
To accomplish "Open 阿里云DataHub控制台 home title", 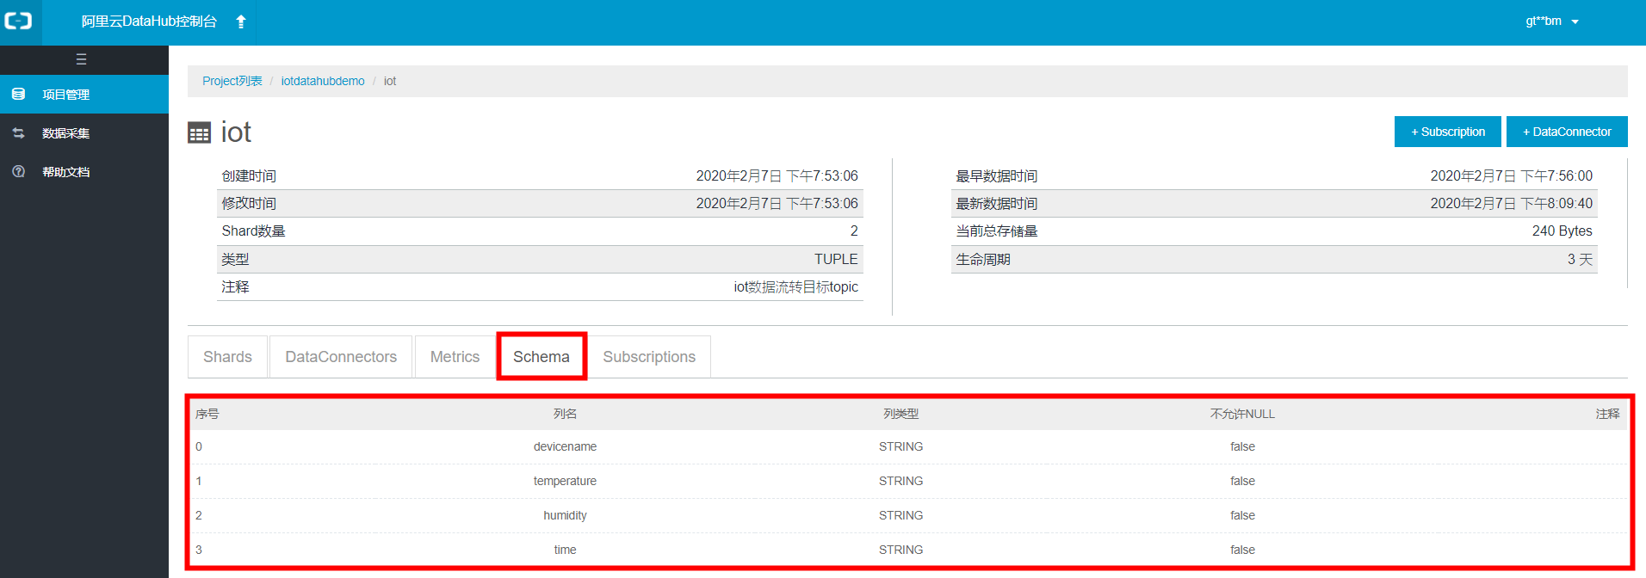I will (149, 22).
